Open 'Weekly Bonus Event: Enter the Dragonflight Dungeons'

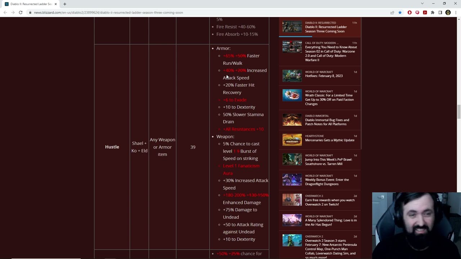click(x=327, y=182)
